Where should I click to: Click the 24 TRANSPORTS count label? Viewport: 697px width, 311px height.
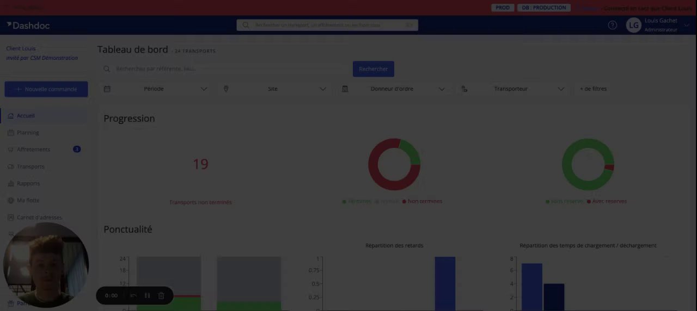(195, 51)
